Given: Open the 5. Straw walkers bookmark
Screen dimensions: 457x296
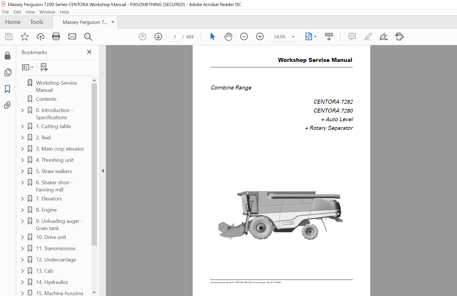Looking at the screenshot, I should tap(54, 171).
